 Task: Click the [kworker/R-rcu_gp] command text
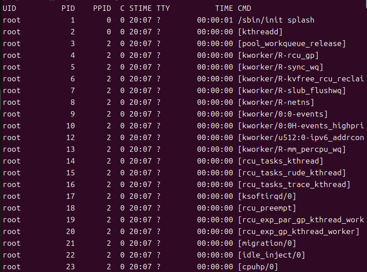[278, 55]
